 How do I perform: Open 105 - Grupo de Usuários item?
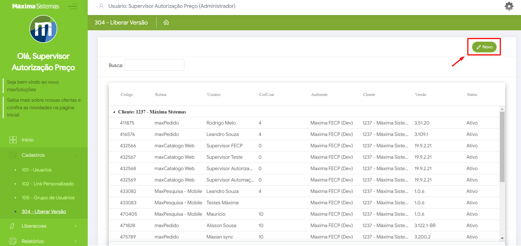click(48, 198)
